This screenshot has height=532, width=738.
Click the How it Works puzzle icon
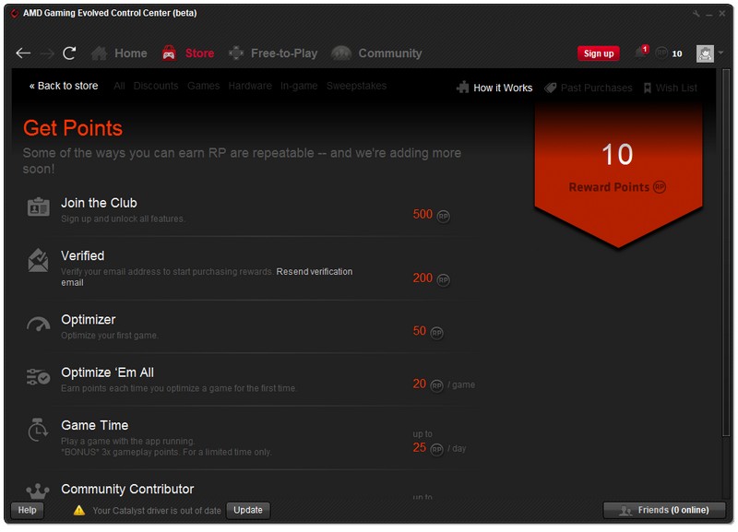click(x=463, y=87)
